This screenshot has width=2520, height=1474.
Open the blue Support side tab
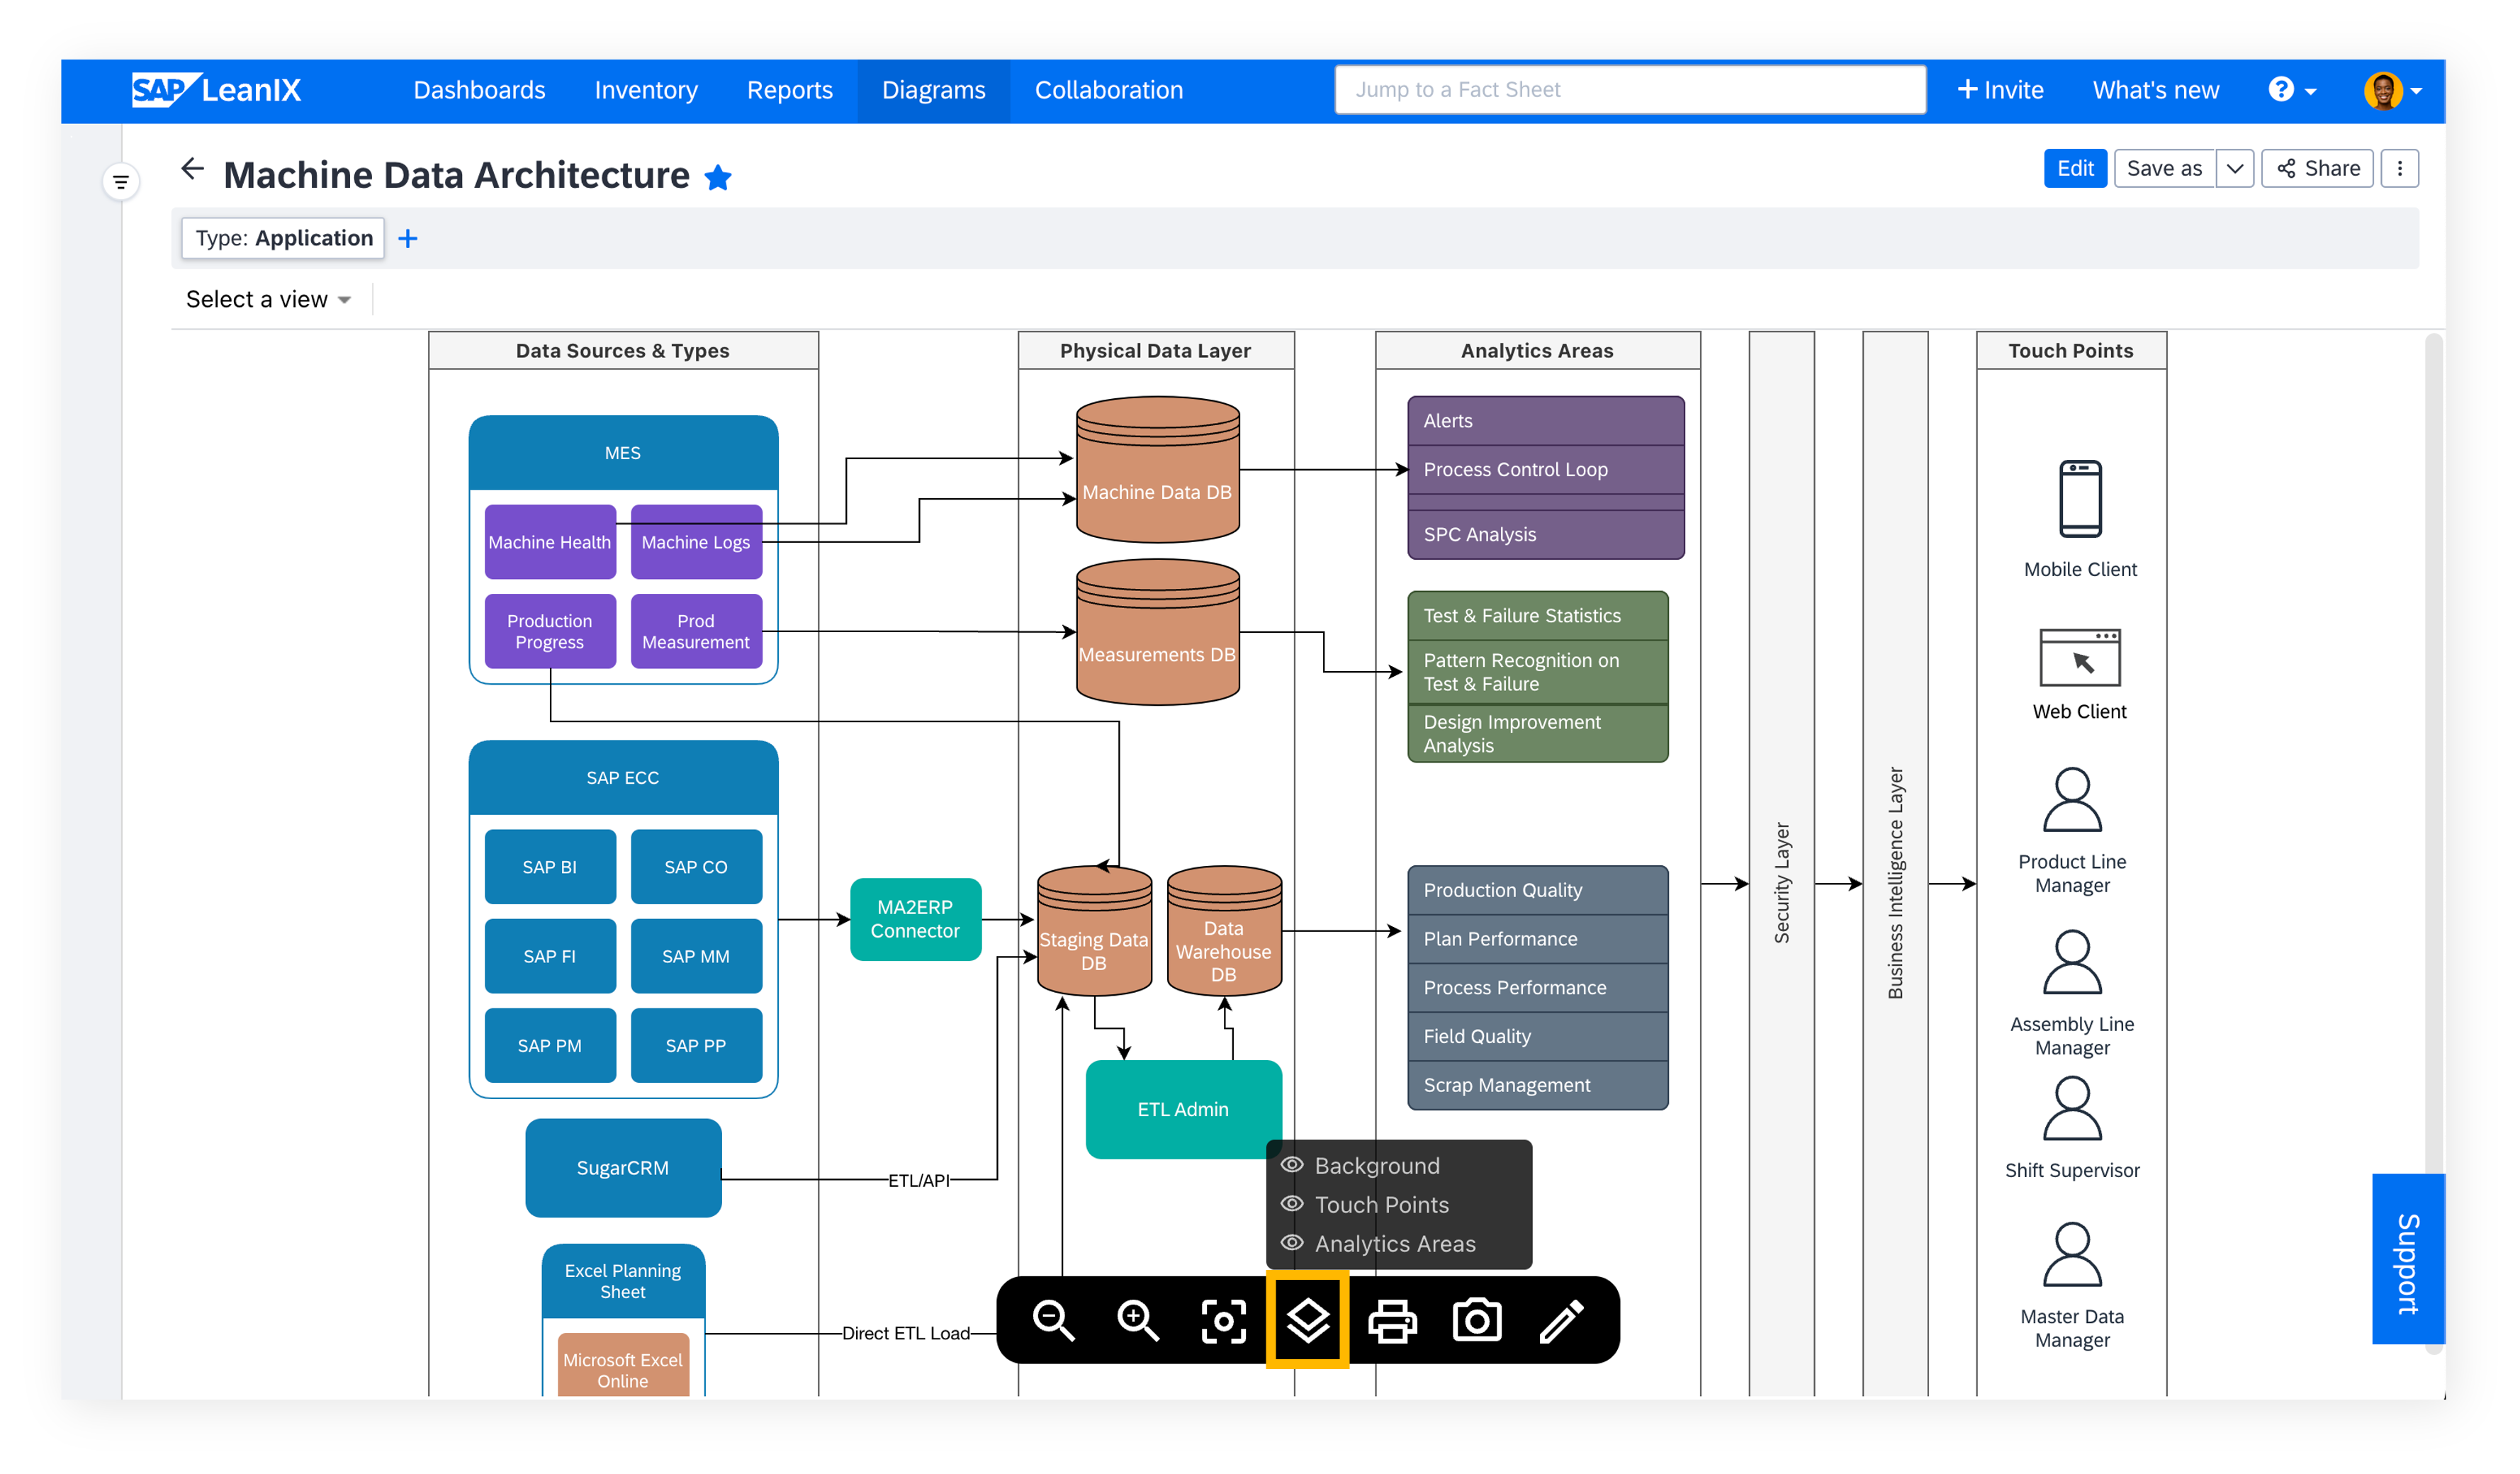coord(2408,1258)
